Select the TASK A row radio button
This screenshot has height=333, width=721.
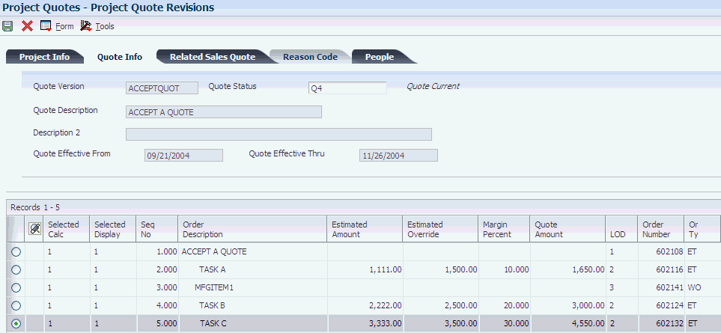tap(16, 269)
